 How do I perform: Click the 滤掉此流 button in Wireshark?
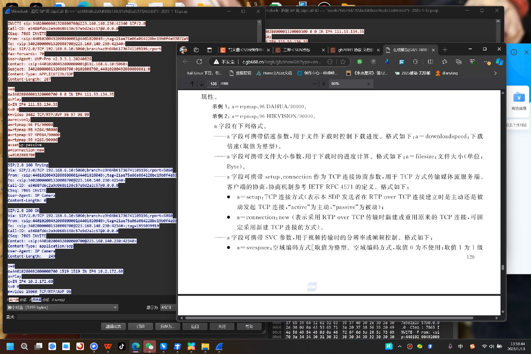pyautogui.click(x=113, y=326)
